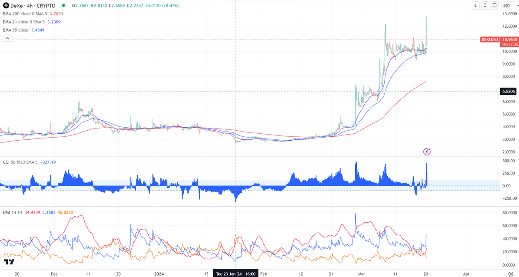Click the DMI 14 14 indicator label
The image size is (519, 277).
pos(12,213)
